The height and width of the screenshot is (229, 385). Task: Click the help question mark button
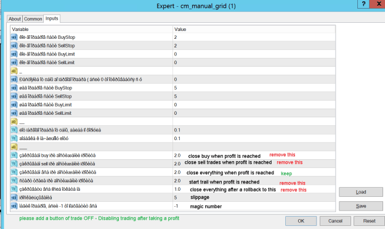(363, 4)
